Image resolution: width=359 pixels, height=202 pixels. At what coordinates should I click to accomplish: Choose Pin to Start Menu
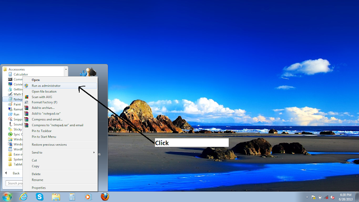[44, 137]
